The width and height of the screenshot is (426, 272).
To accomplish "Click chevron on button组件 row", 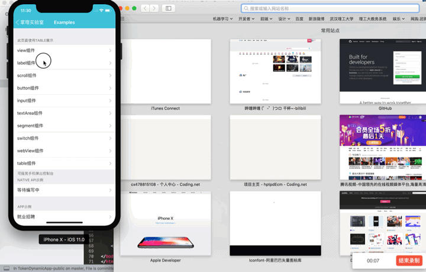I will 110,88.
